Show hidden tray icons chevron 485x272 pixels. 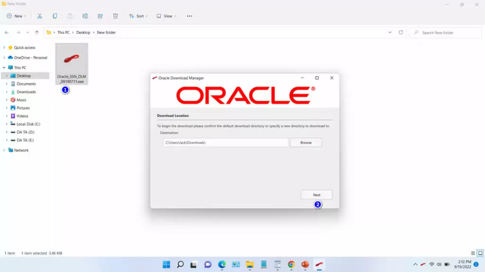point(415,264)
